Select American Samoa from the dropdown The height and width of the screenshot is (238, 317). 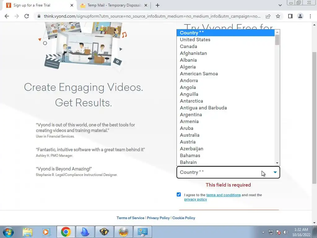click(226, 74)
